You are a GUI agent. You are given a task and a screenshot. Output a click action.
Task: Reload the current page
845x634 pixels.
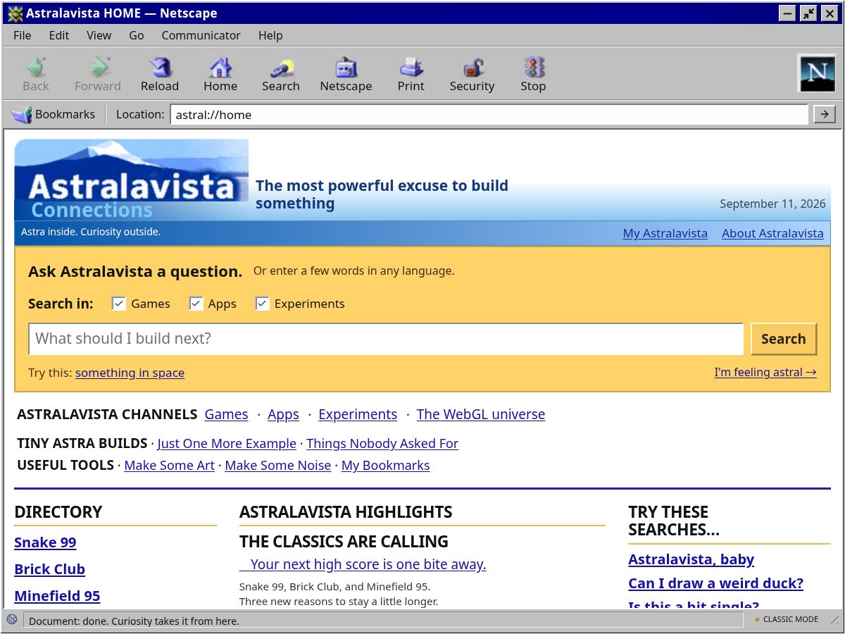[160, 74]
